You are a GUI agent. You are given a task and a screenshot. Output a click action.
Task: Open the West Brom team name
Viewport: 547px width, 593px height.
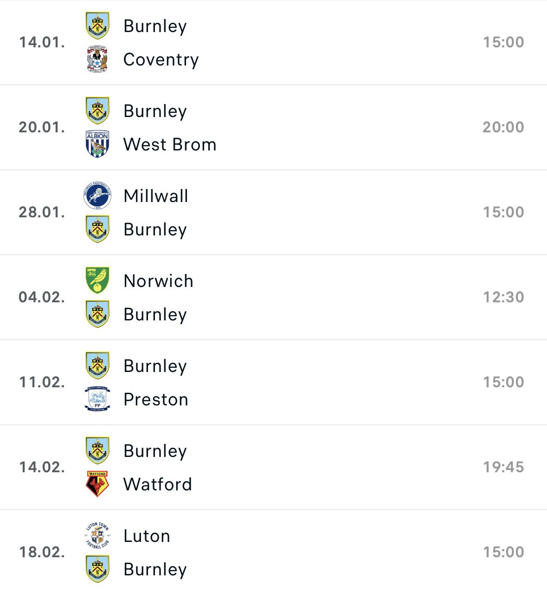pos(170,144)
